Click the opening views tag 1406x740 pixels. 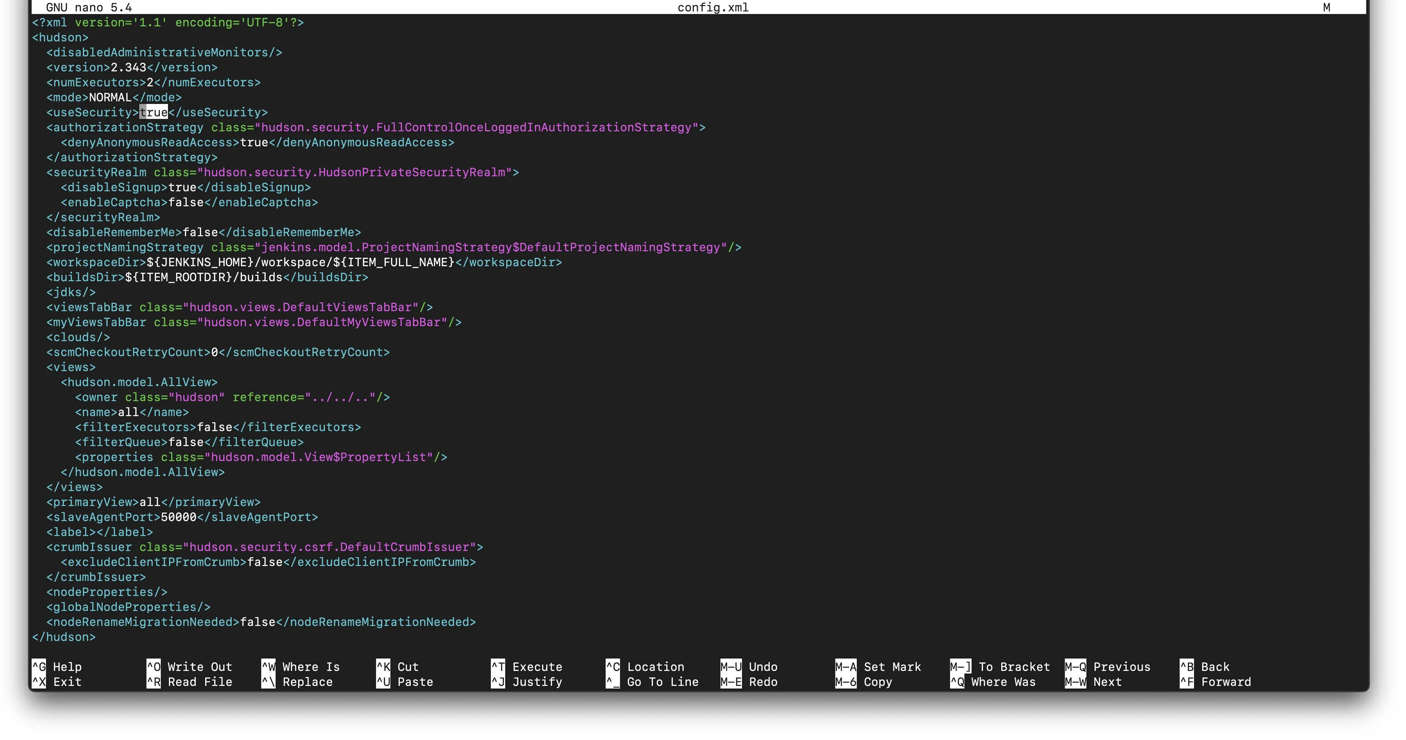[71, 367]
